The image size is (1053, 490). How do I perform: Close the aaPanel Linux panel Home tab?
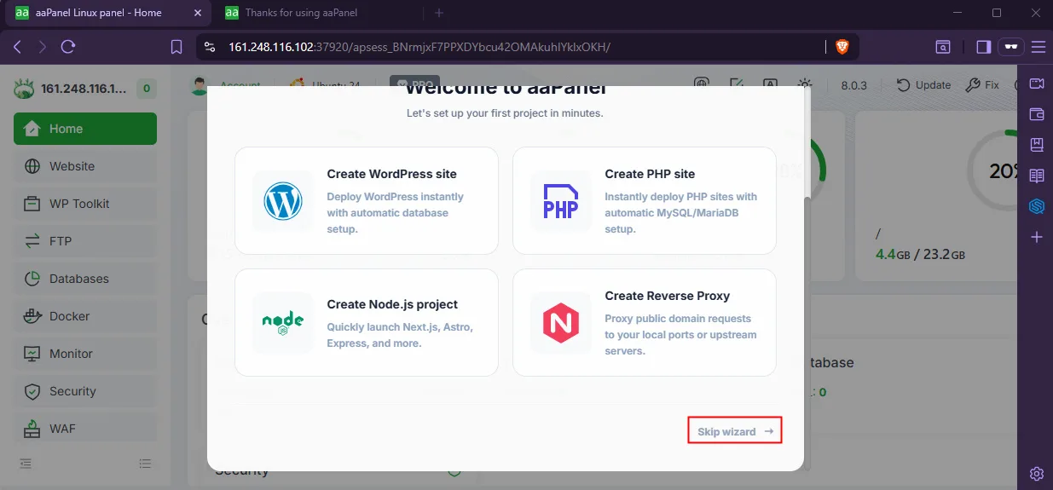pyautogui.click(x=197, y=13)
